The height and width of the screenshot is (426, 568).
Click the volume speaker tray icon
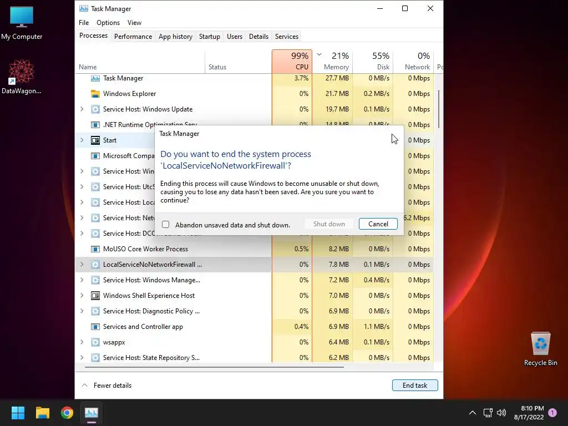[x=501, y=413]
